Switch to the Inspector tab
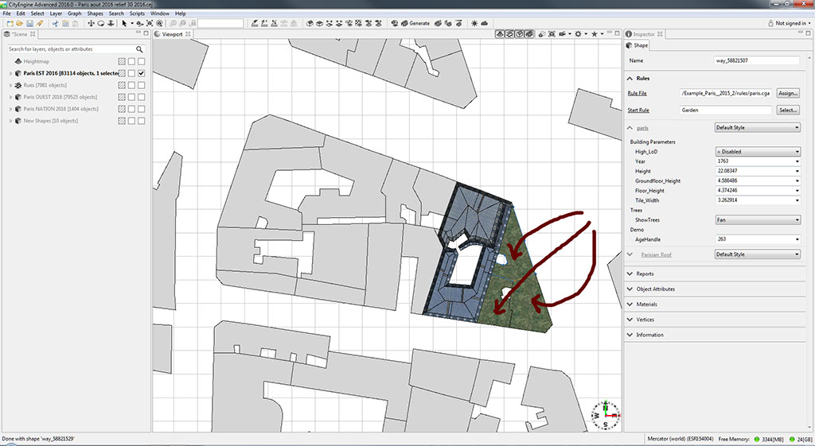815x446 pixels. point(644,34)
